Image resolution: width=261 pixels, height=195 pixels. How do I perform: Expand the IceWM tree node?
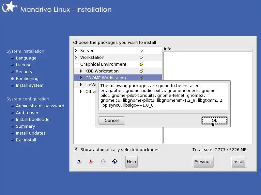[x=81, y=84]
